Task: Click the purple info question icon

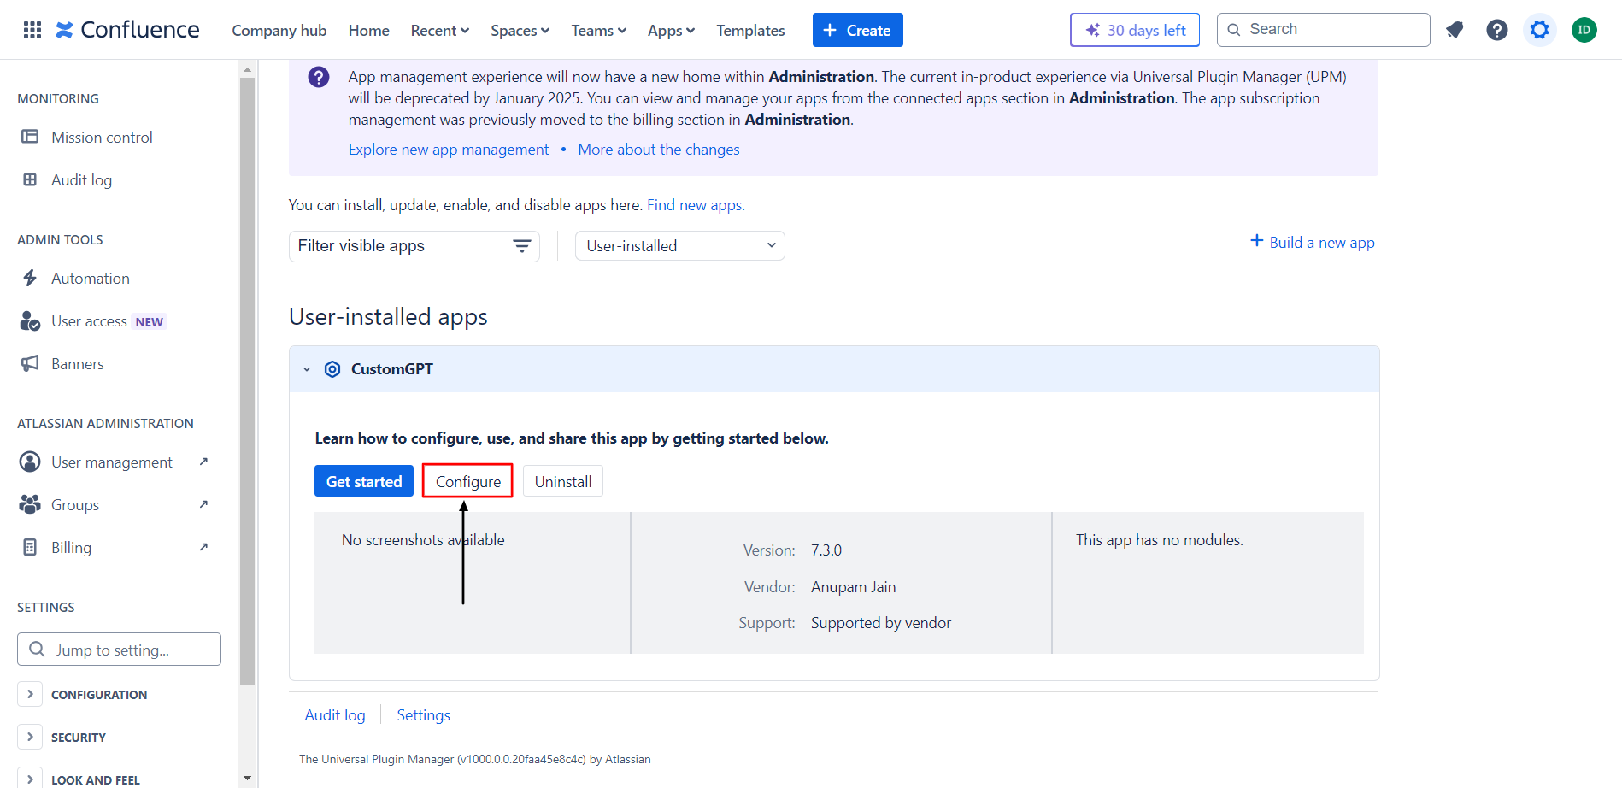Action: point(319,77)
